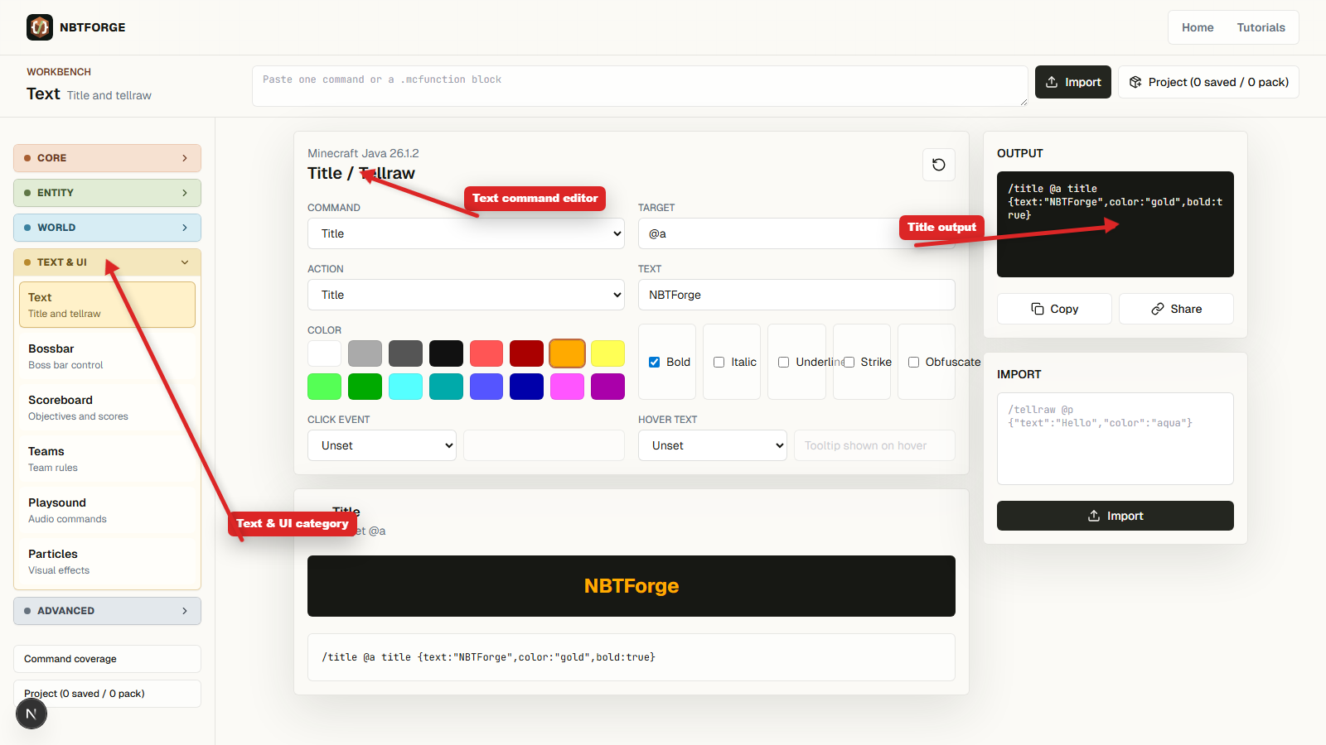
Task: Pick the light purple color swatch
Action: pos(567,387)
